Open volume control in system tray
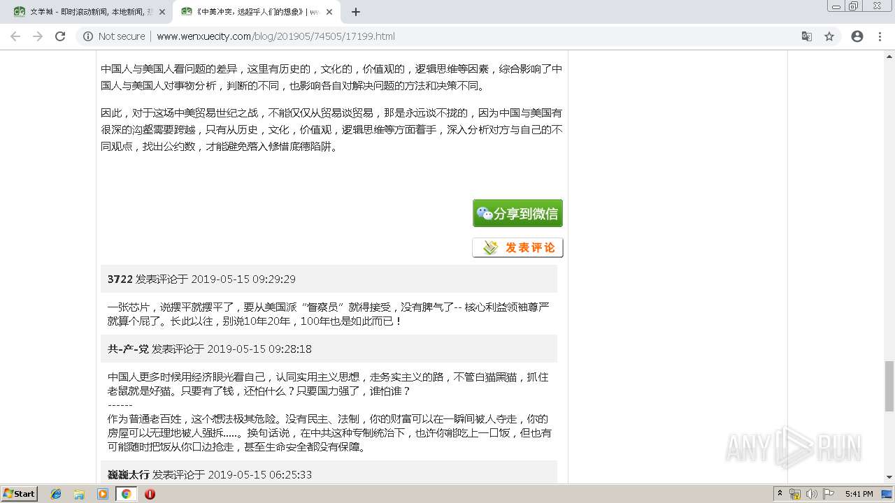 812,494
